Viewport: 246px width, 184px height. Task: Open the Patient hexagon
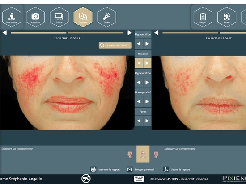[227, 17]
